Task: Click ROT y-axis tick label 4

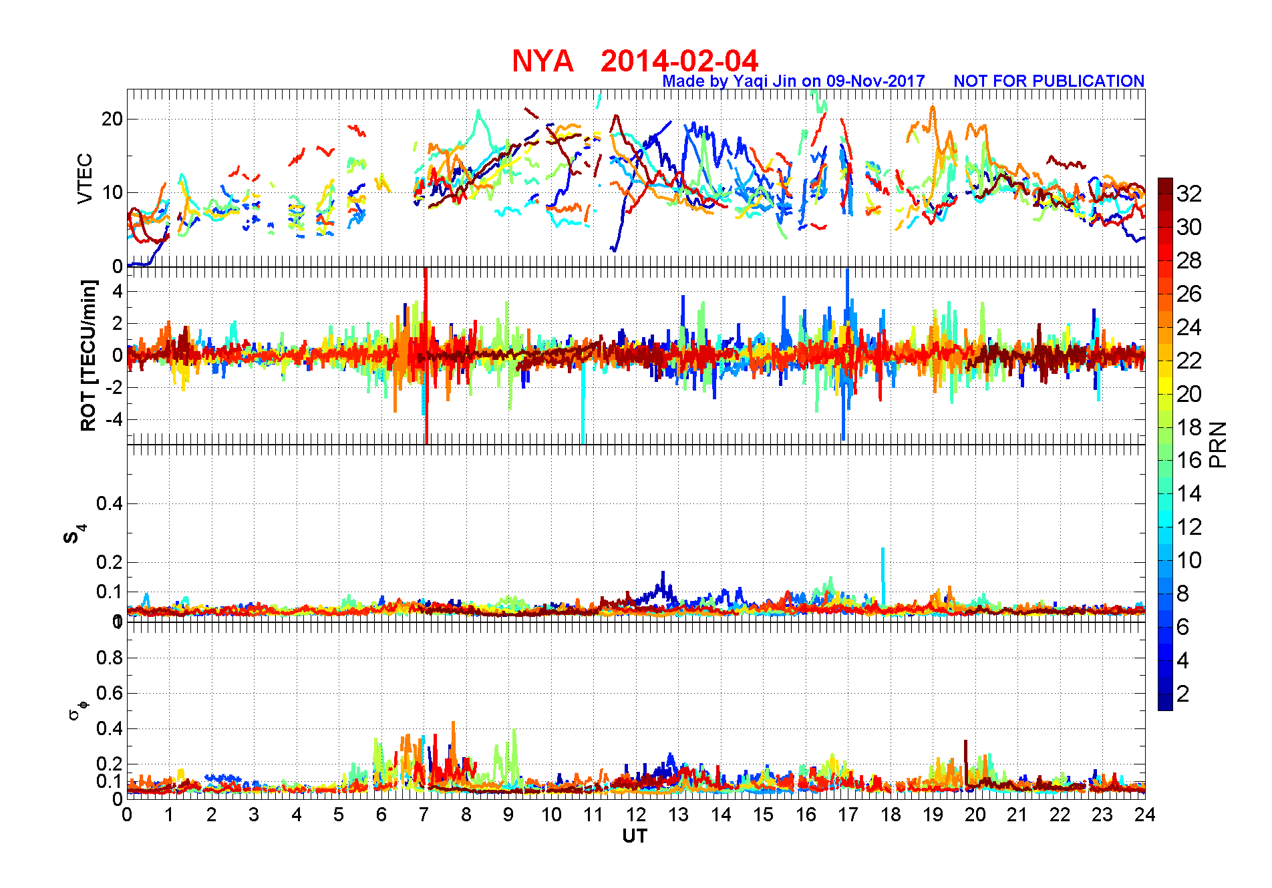Action: [x=118, y=291]
